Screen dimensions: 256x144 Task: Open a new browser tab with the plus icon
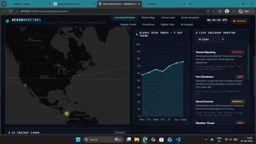tap(191, 4)
